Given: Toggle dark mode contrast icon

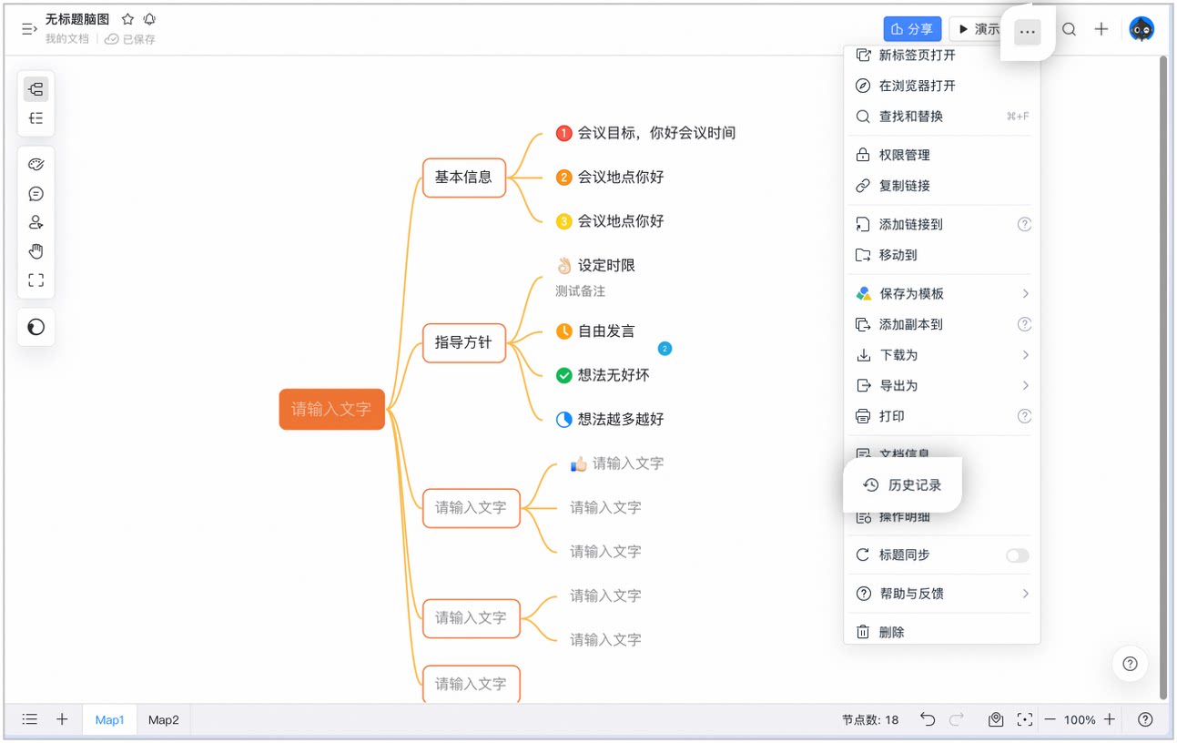Looking at the screenshot, I should pyautogui.click(x=36, y=328).
